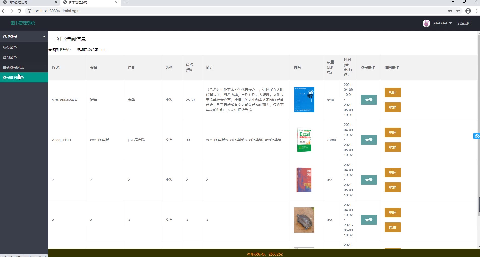Click 续借 in the row with quantity 0/2
The image size is (480, 257).
coord(393,187)
